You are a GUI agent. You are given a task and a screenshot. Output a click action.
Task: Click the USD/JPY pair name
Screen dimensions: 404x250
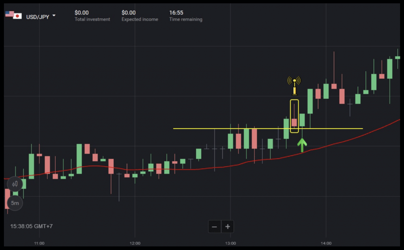tap(37, 17)
